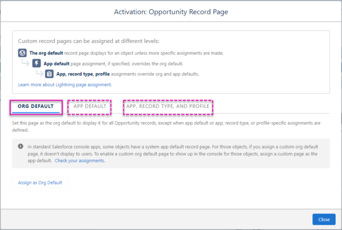This screenshot has width=342, height=230.
Task: Follow the Check your assignments link
Action: tap(80, 160)
